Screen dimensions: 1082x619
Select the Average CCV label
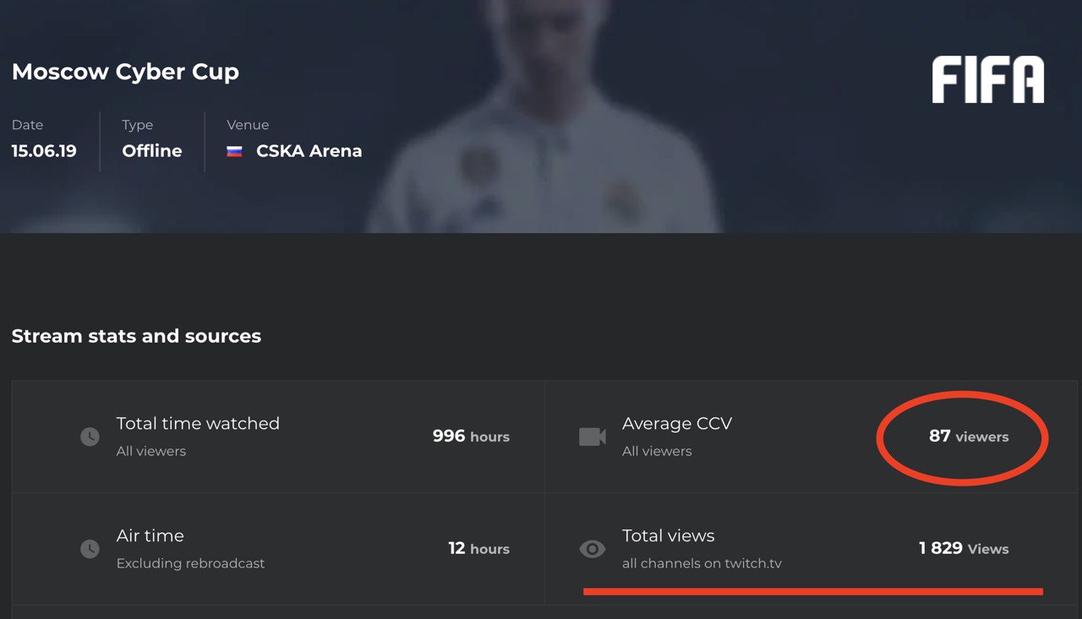tap(677, 424)
